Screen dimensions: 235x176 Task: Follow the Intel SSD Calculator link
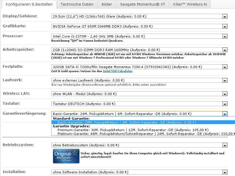[118, 71]
